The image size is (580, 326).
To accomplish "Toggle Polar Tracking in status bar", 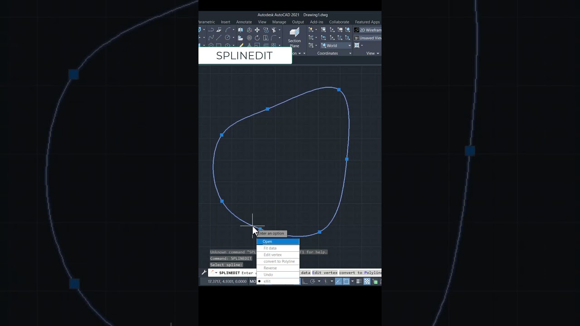I will 313,281.
